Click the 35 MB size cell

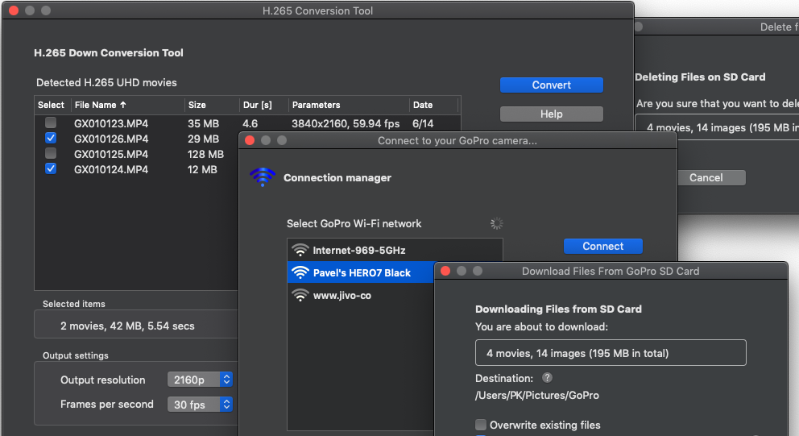point(203,123)
